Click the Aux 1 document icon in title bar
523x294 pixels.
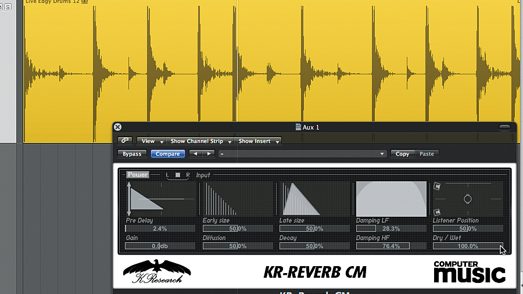298,127
